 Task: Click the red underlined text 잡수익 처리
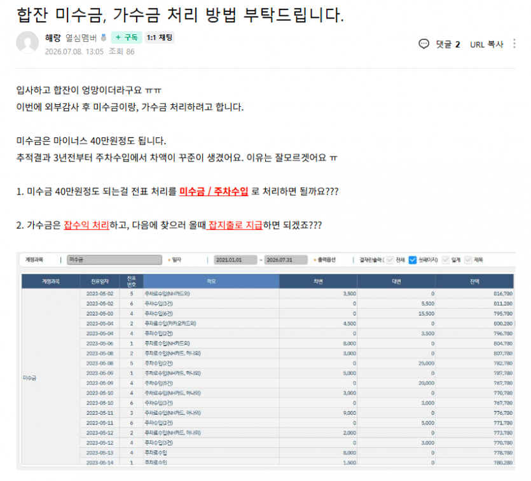point(86,225)
